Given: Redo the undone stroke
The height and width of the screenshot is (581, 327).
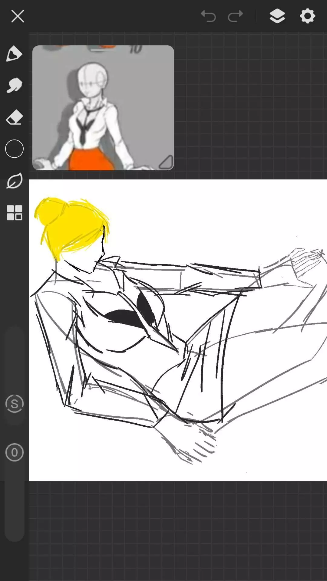Looking at the screenshot, I should 235,16.
